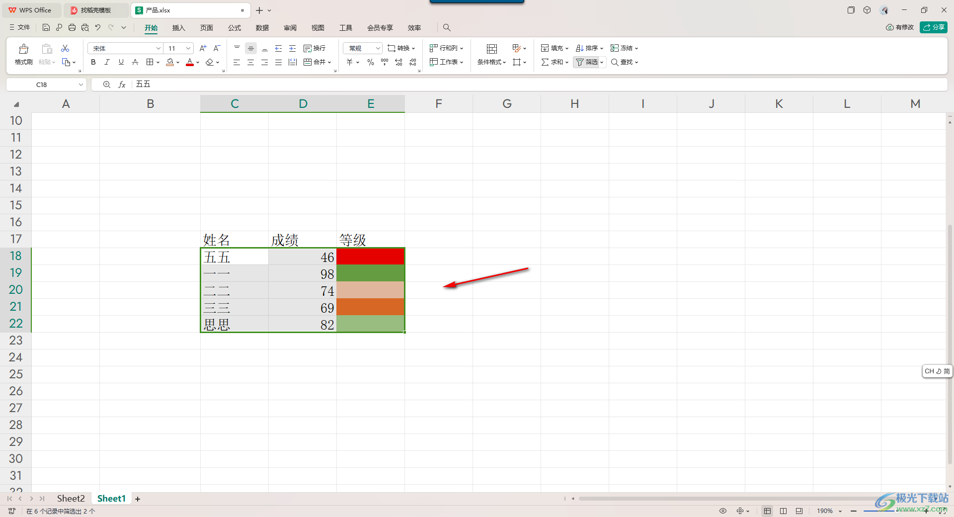Toggle Bold formatting
Viewport: 954px width, 517px height.
(x=93, y=62)
